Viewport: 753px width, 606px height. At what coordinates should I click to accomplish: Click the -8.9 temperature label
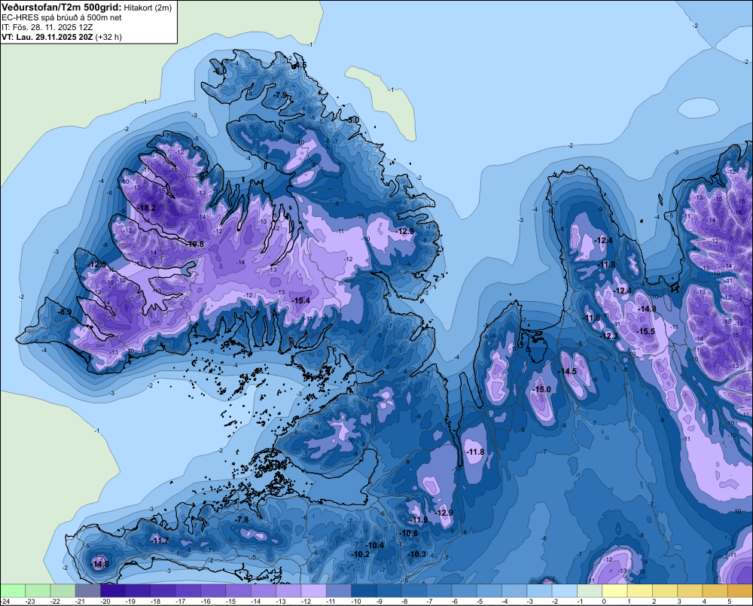65,312
